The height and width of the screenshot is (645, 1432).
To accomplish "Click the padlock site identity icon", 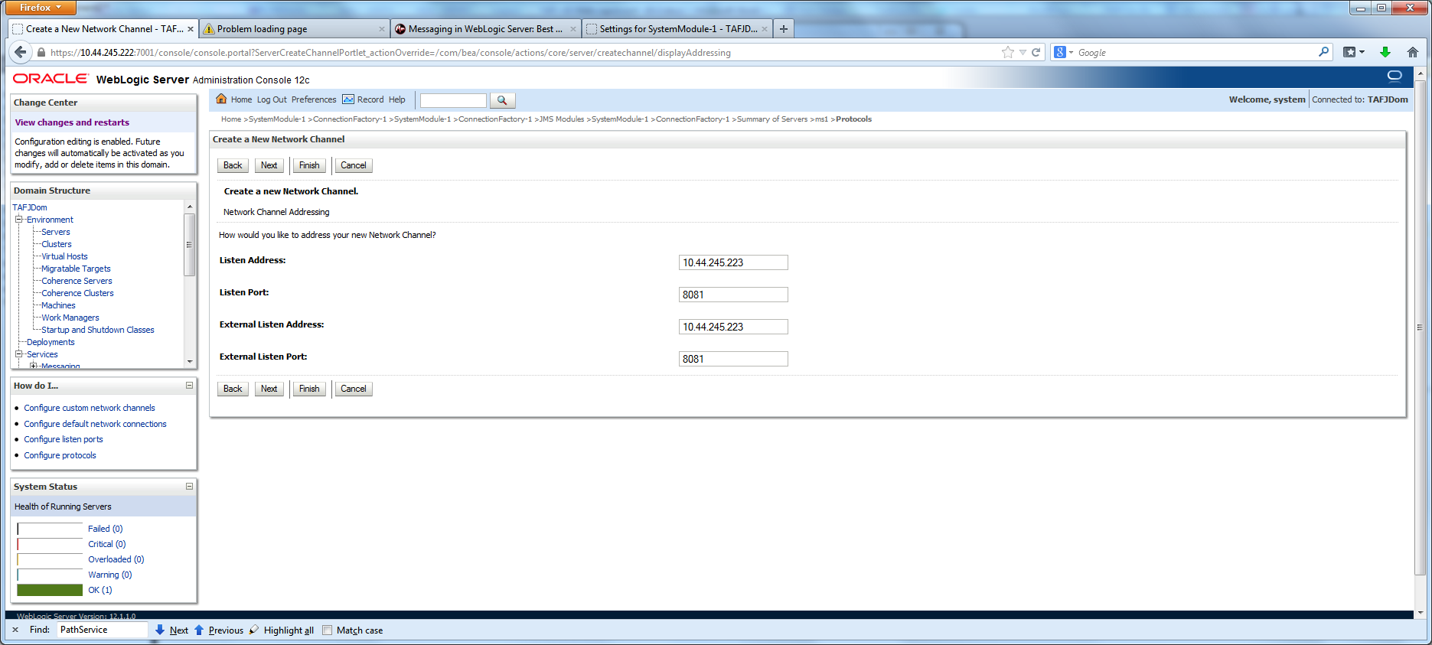I will point(41,53).
